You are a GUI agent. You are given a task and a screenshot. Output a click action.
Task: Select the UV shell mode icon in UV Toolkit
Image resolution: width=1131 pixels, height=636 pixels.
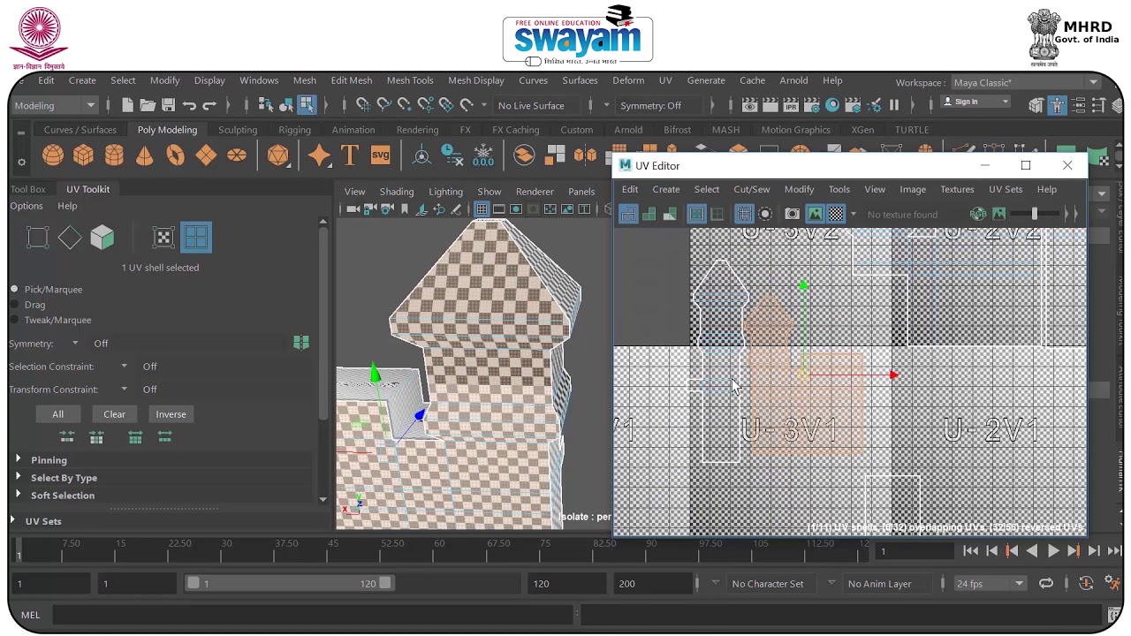196,237
